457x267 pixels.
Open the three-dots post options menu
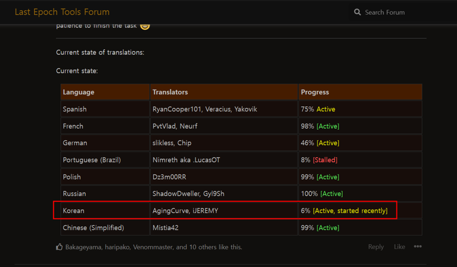[418, 247]
